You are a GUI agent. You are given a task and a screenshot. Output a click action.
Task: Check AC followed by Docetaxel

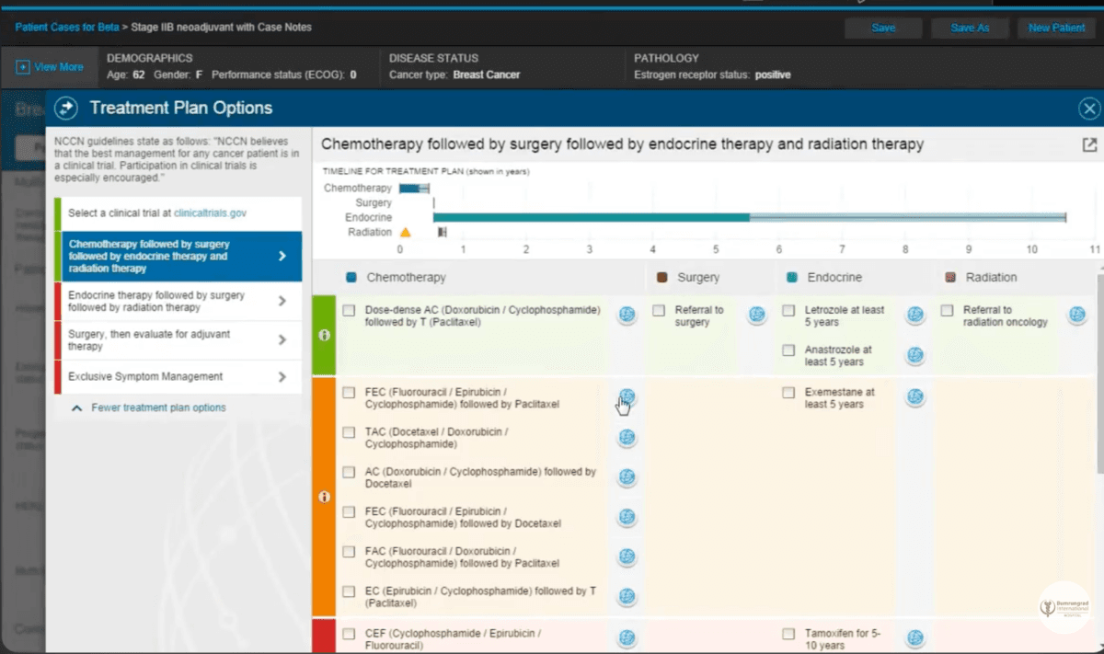coord(349,472)
